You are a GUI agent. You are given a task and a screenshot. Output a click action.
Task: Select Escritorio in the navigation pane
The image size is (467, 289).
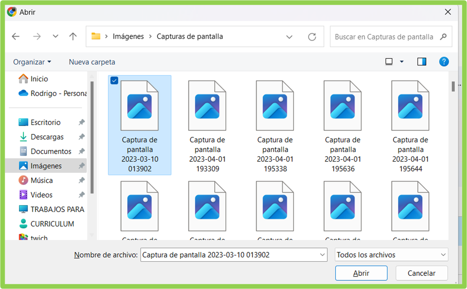45,122
